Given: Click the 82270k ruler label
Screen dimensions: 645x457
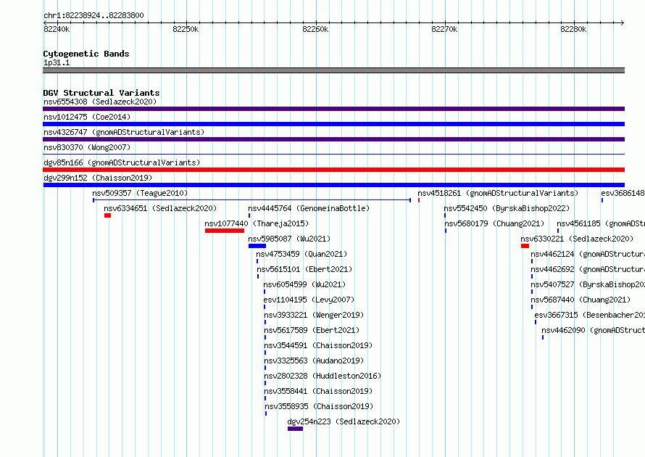Looking at the screenshot, I should coord(444,29).
